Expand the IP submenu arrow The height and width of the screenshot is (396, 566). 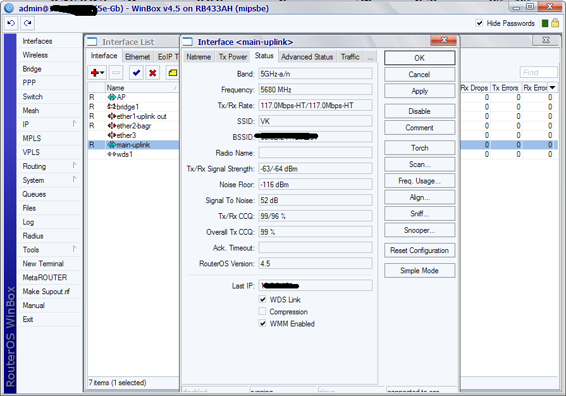click(x=75, y=124)
